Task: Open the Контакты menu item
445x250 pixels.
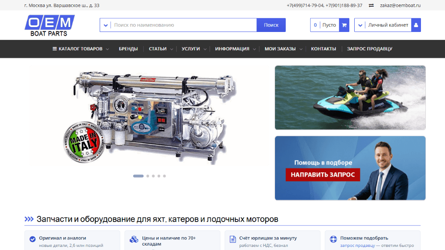Action: tap(324, 49)
